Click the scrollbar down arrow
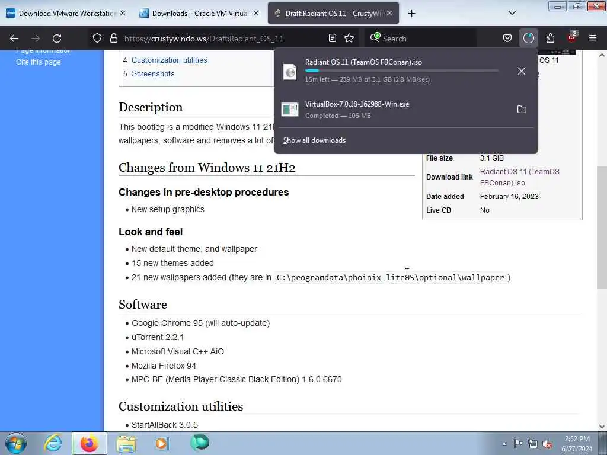Image resolution: width=607 pixels, height=455 pixels. (602, 426)
